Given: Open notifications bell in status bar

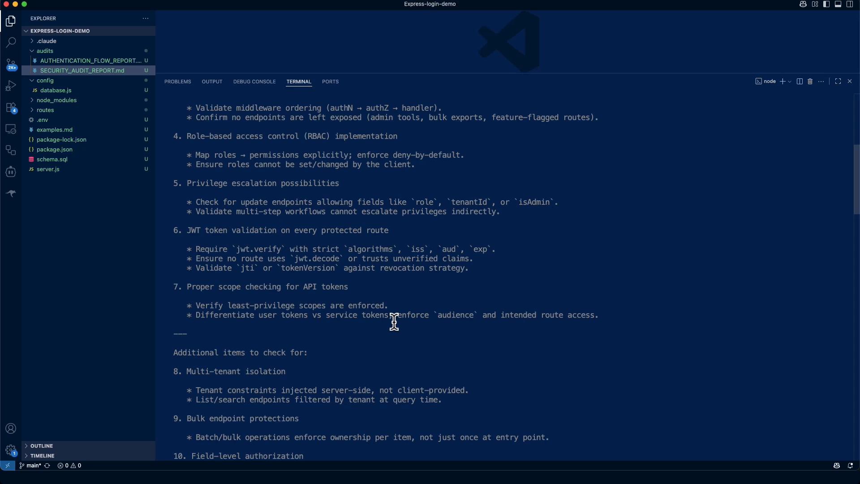Looking at the screenshot, I should 850,466.
